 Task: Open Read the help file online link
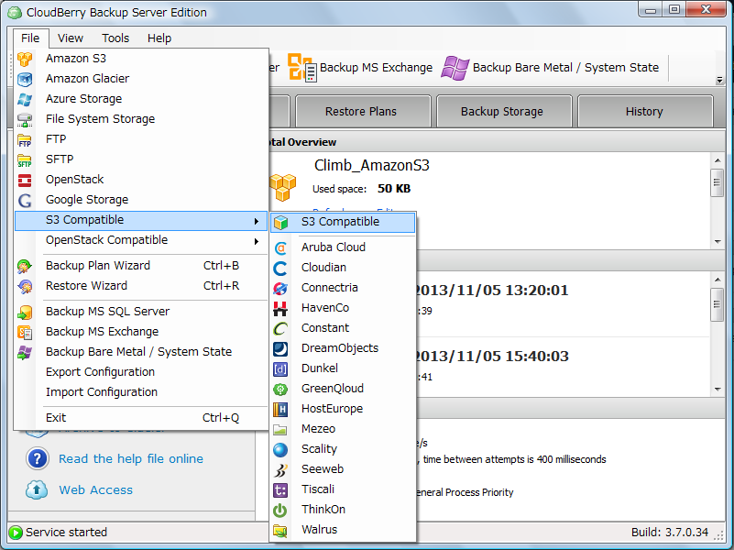click(131, 458)
